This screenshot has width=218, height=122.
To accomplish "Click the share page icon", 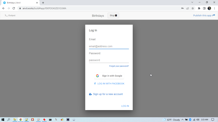I will (x=188, y=8).
